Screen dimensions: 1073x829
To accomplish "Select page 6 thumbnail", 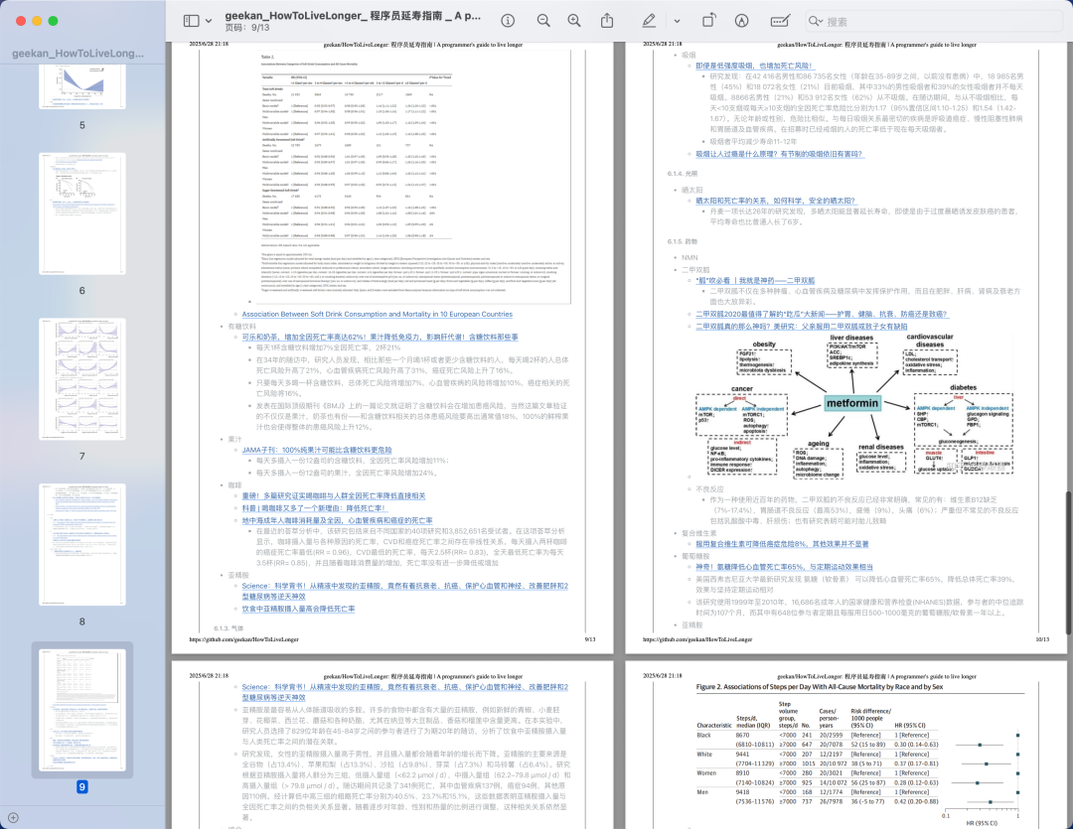I will [x=82, y=213].
